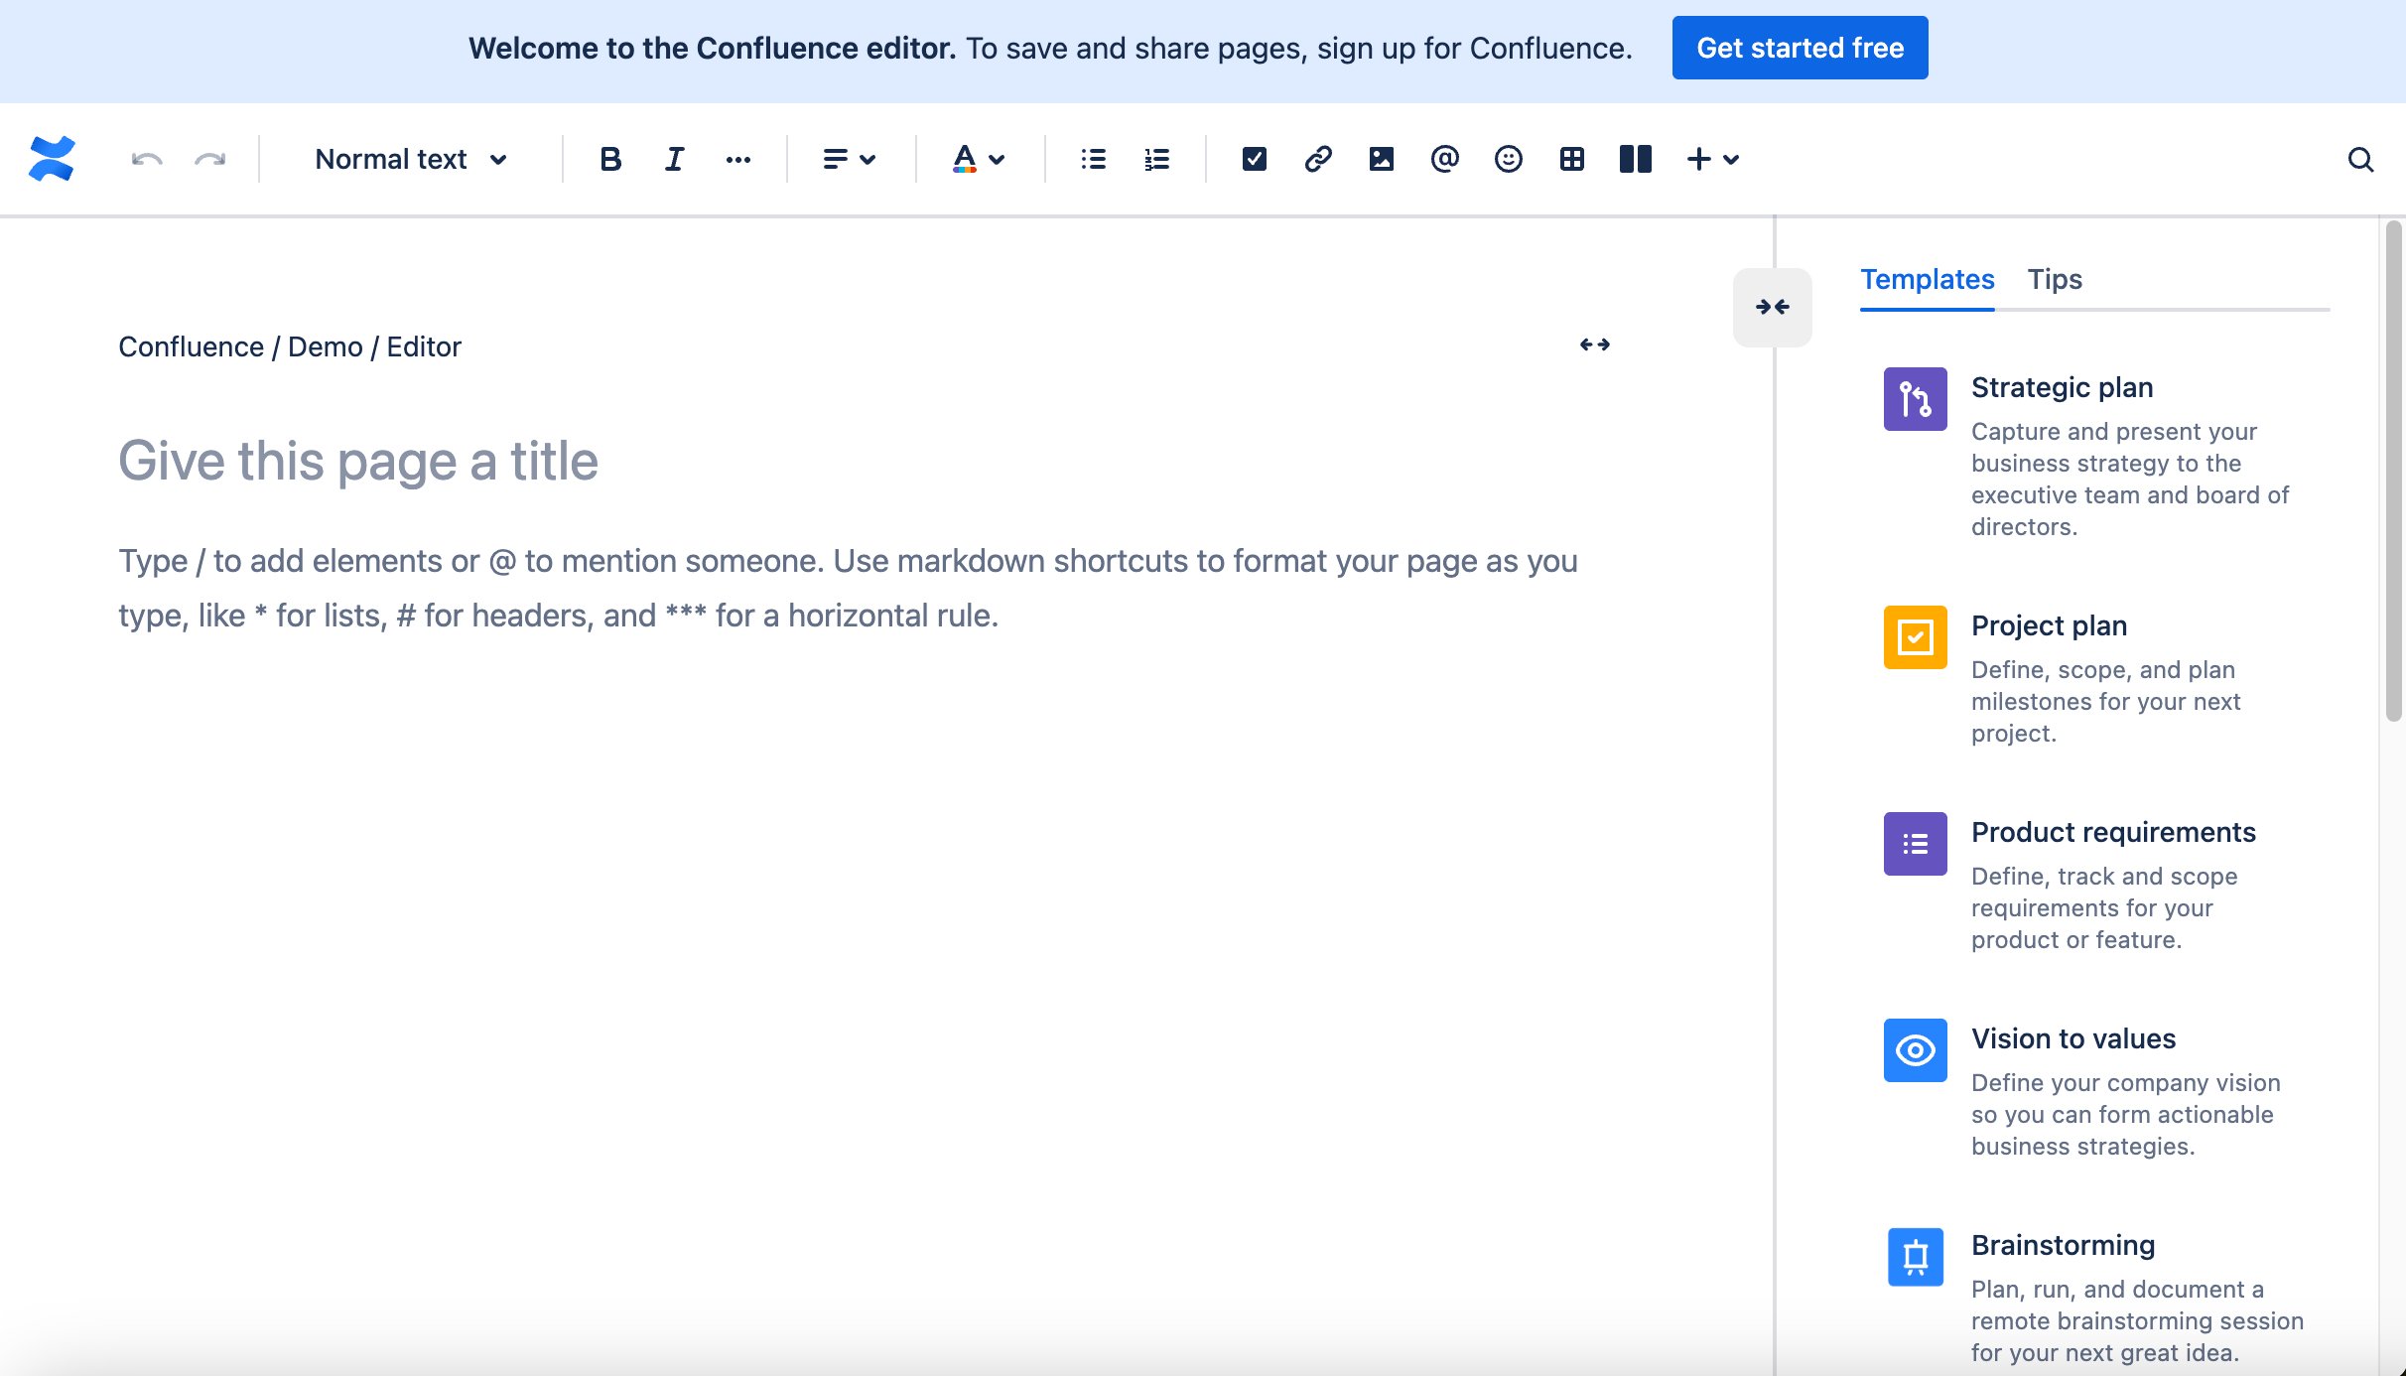Insert an image

1382,158
